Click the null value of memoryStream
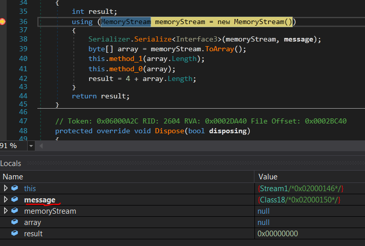Viewport: 365px width, 246px height. (x=264, y=211)
